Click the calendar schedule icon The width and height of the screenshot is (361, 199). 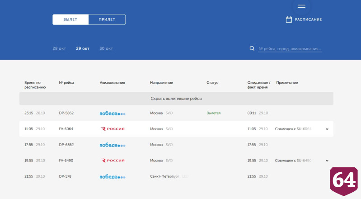[289, 19]
